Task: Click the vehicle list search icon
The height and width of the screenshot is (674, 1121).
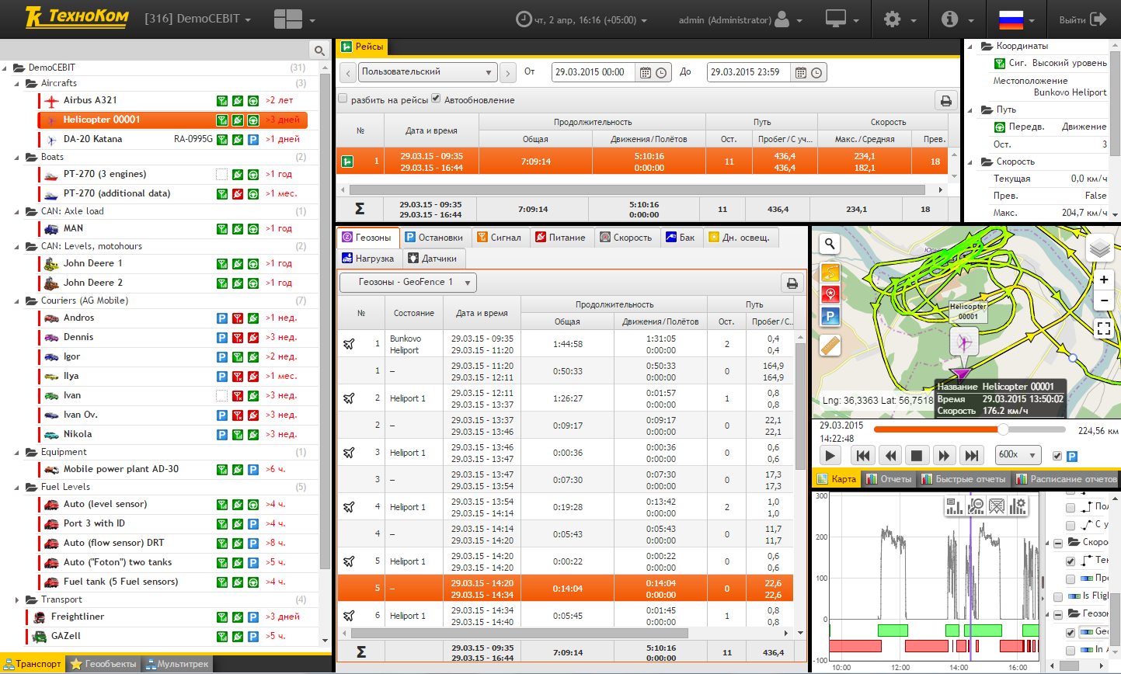Action: (x=319, y=50)
